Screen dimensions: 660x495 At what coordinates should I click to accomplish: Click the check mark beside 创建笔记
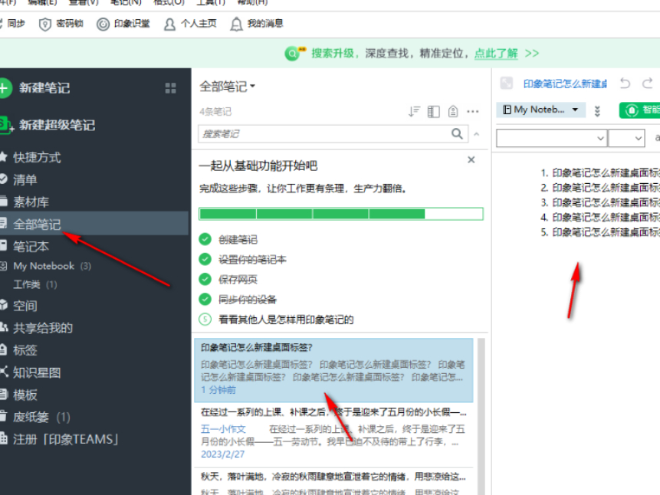coord(205,239)
